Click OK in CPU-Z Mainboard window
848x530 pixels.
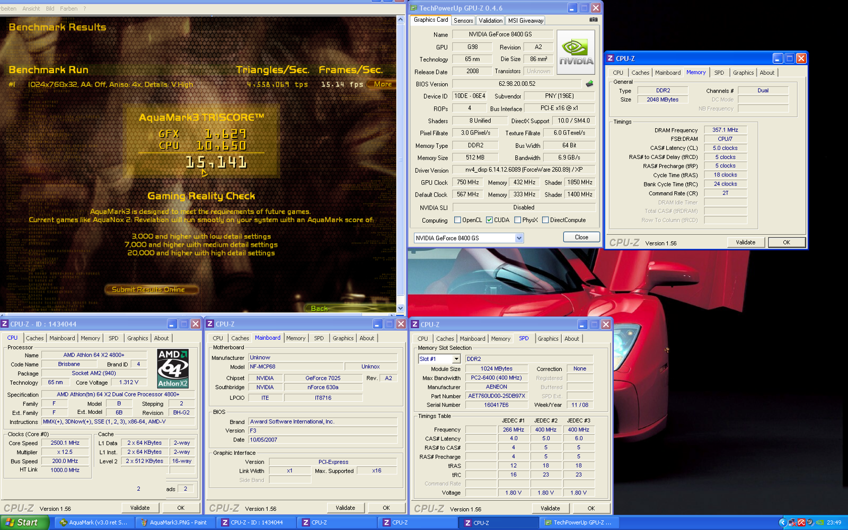point(386,508)
